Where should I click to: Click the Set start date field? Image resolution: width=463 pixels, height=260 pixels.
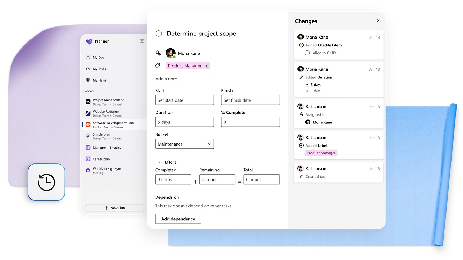185,100
